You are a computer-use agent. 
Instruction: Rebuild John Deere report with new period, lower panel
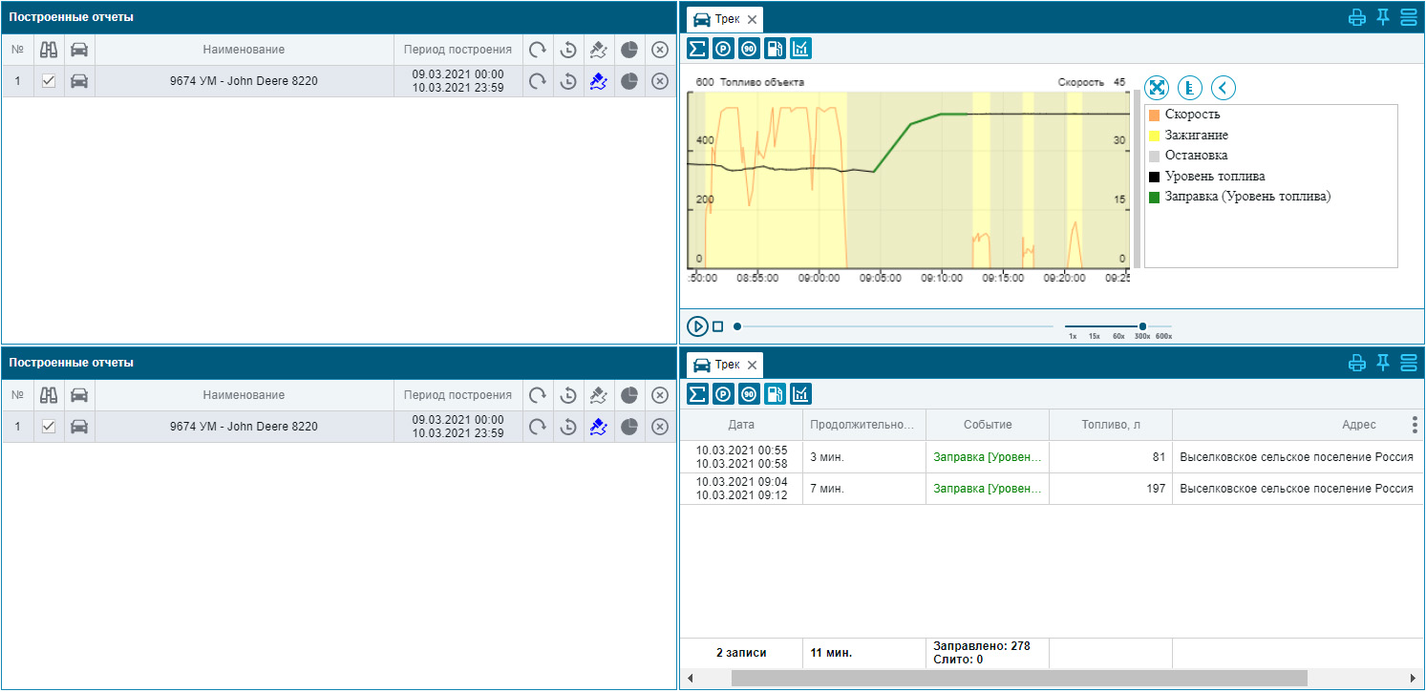click(568, 427)
